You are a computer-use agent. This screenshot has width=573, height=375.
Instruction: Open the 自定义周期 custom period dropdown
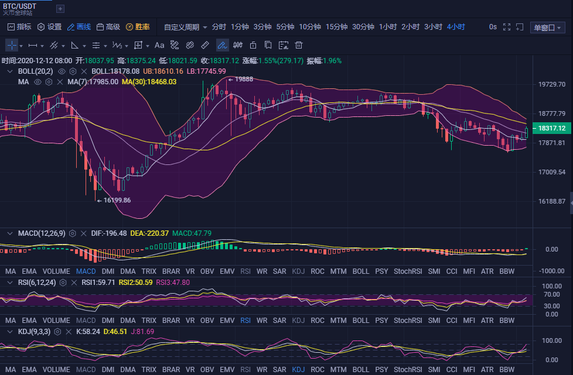click(x=185, y=27)
